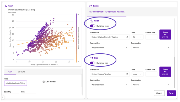Click the Chart bar icon in header

(x=6, y=6)
